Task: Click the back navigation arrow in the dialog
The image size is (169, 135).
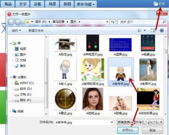Action: pyautogui.click(x=11, y=22)
